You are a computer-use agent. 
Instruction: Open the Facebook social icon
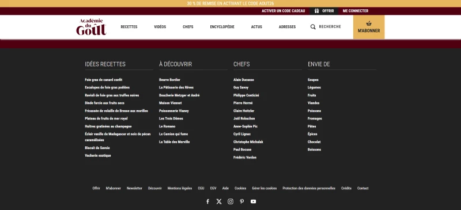point(207,201)
